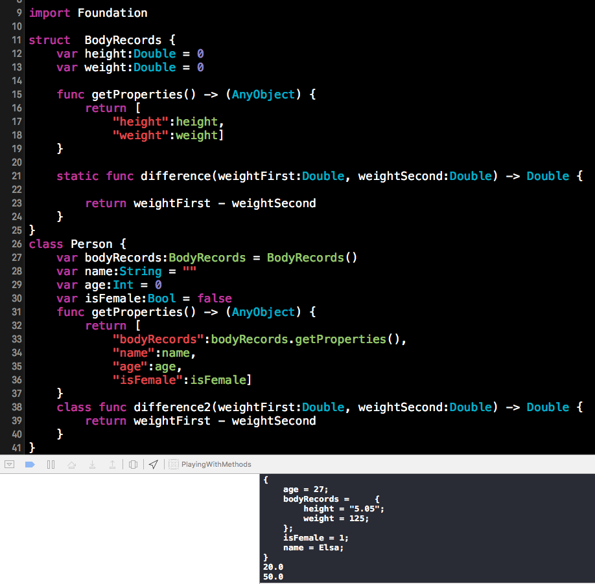Toggle a breakpoint on line 15
The width and height of the screenshot is (595, 584).
16,94
